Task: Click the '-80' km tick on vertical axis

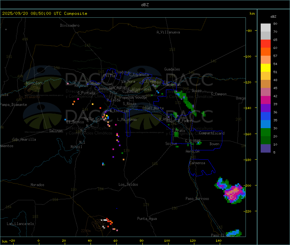Action: point(249,31)
